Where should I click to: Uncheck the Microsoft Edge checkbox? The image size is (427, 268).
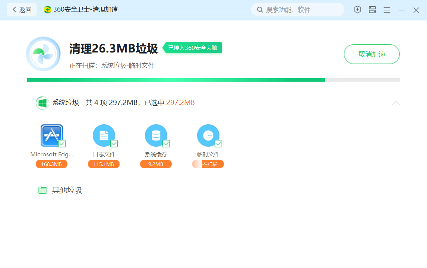point(62,144)
